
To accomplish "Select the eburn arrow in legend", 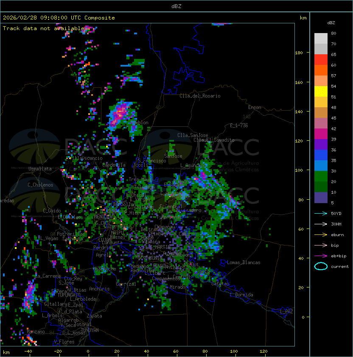I will (321, 234).
